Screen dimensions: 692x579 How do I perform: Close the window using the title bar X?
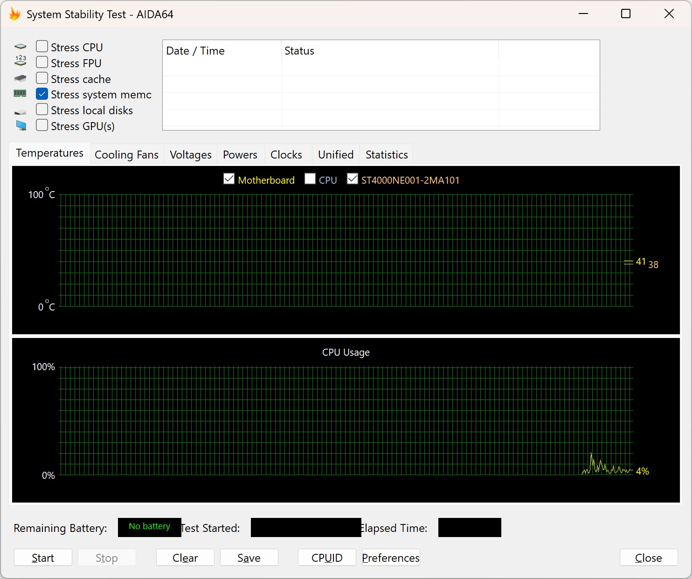click(669, 14)
